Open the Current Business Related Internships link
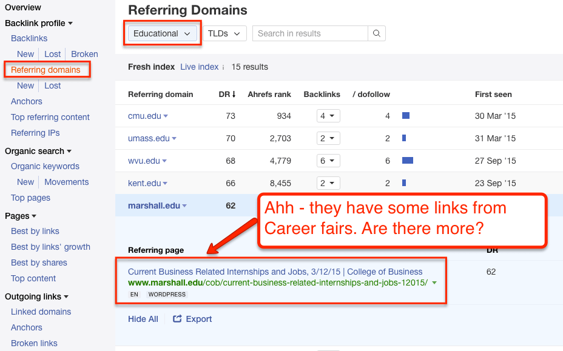 [x=275, y=272]
